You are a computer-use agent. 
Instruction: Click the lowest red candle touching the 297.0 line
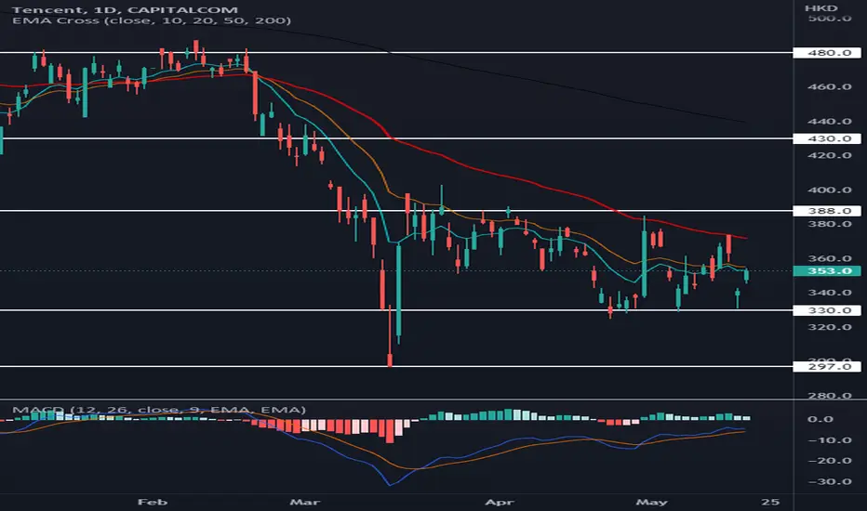[x=390, y=360]
